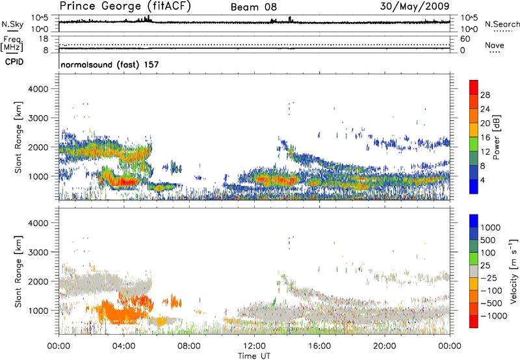Viewport: 520px width, 360px height.
Task: Click the '18' frequency axis tick label
Action: (44, 39)
